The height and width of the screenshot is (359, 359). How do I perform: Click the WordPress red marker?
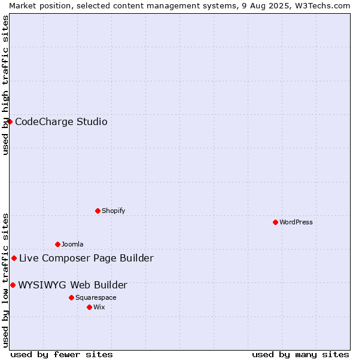pos(275,223)
